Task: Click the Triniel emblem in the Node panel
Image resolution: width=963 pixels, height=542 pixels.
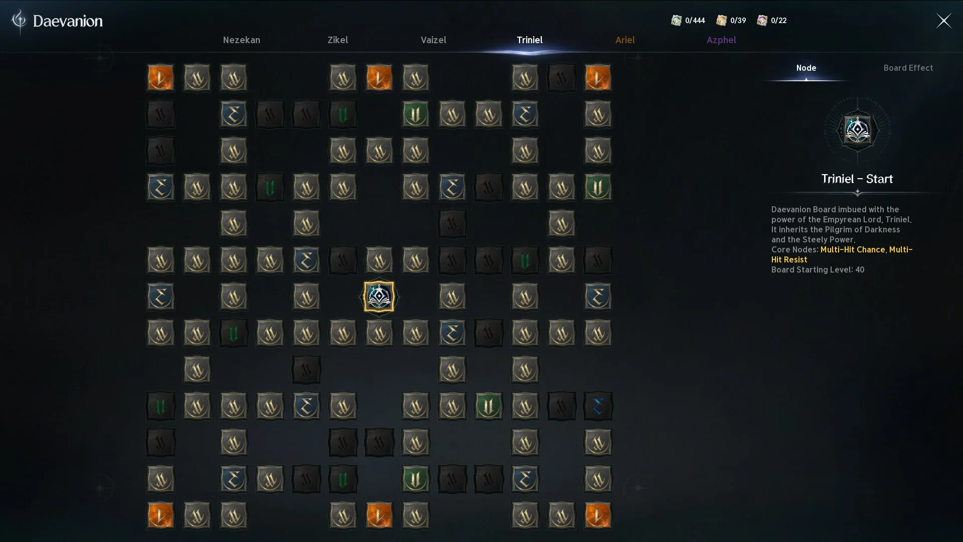Action: click(x=857, y=130)
